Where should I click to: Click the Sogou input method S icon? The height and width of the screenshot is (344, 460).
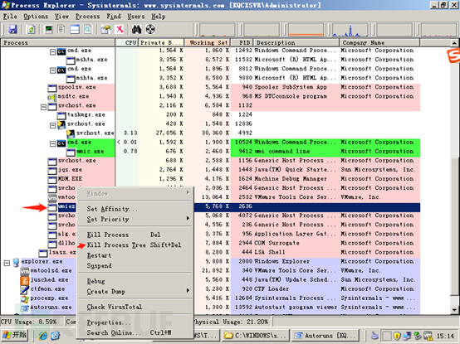[453, 56]
